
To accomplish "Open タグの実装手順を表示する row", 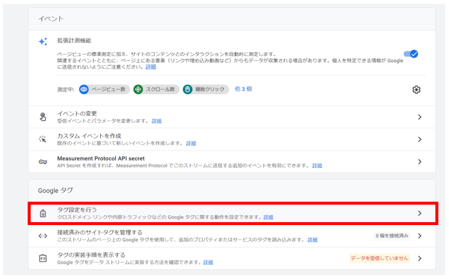I will point(232,258).
